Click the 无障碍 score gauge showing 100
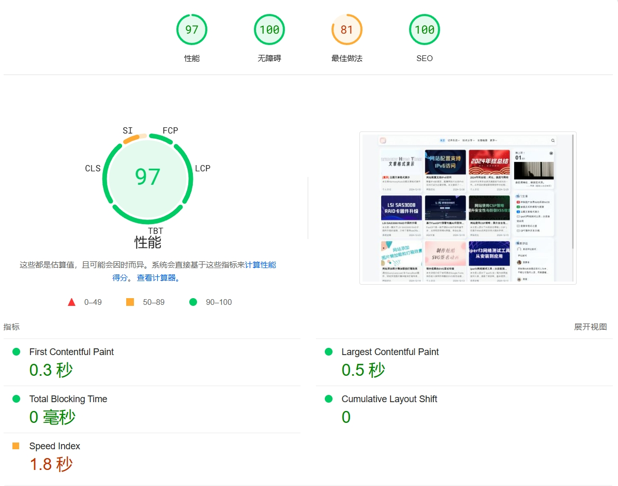Viewport: 618px width, 486px height. pyautogui.click(x=269, y=30)
